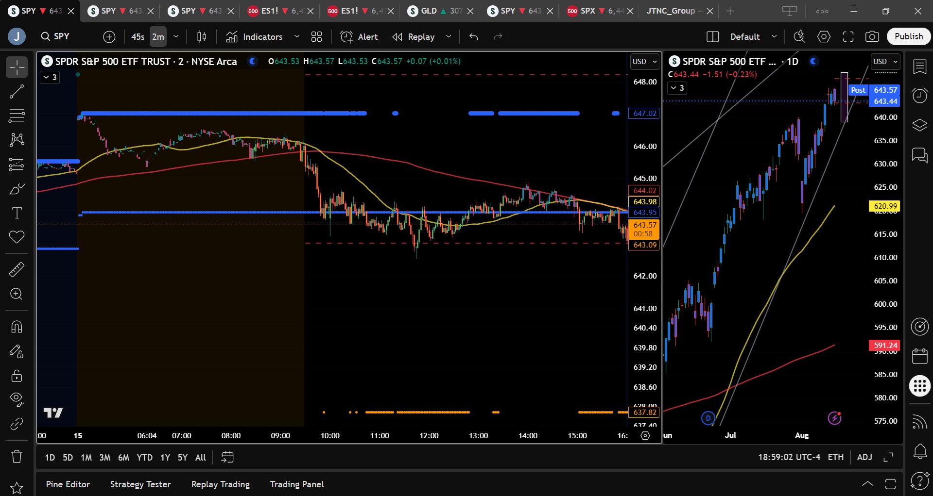Open the chart candle style menu
This screenshot has width=933, height=496.
[x=202, y=37]
